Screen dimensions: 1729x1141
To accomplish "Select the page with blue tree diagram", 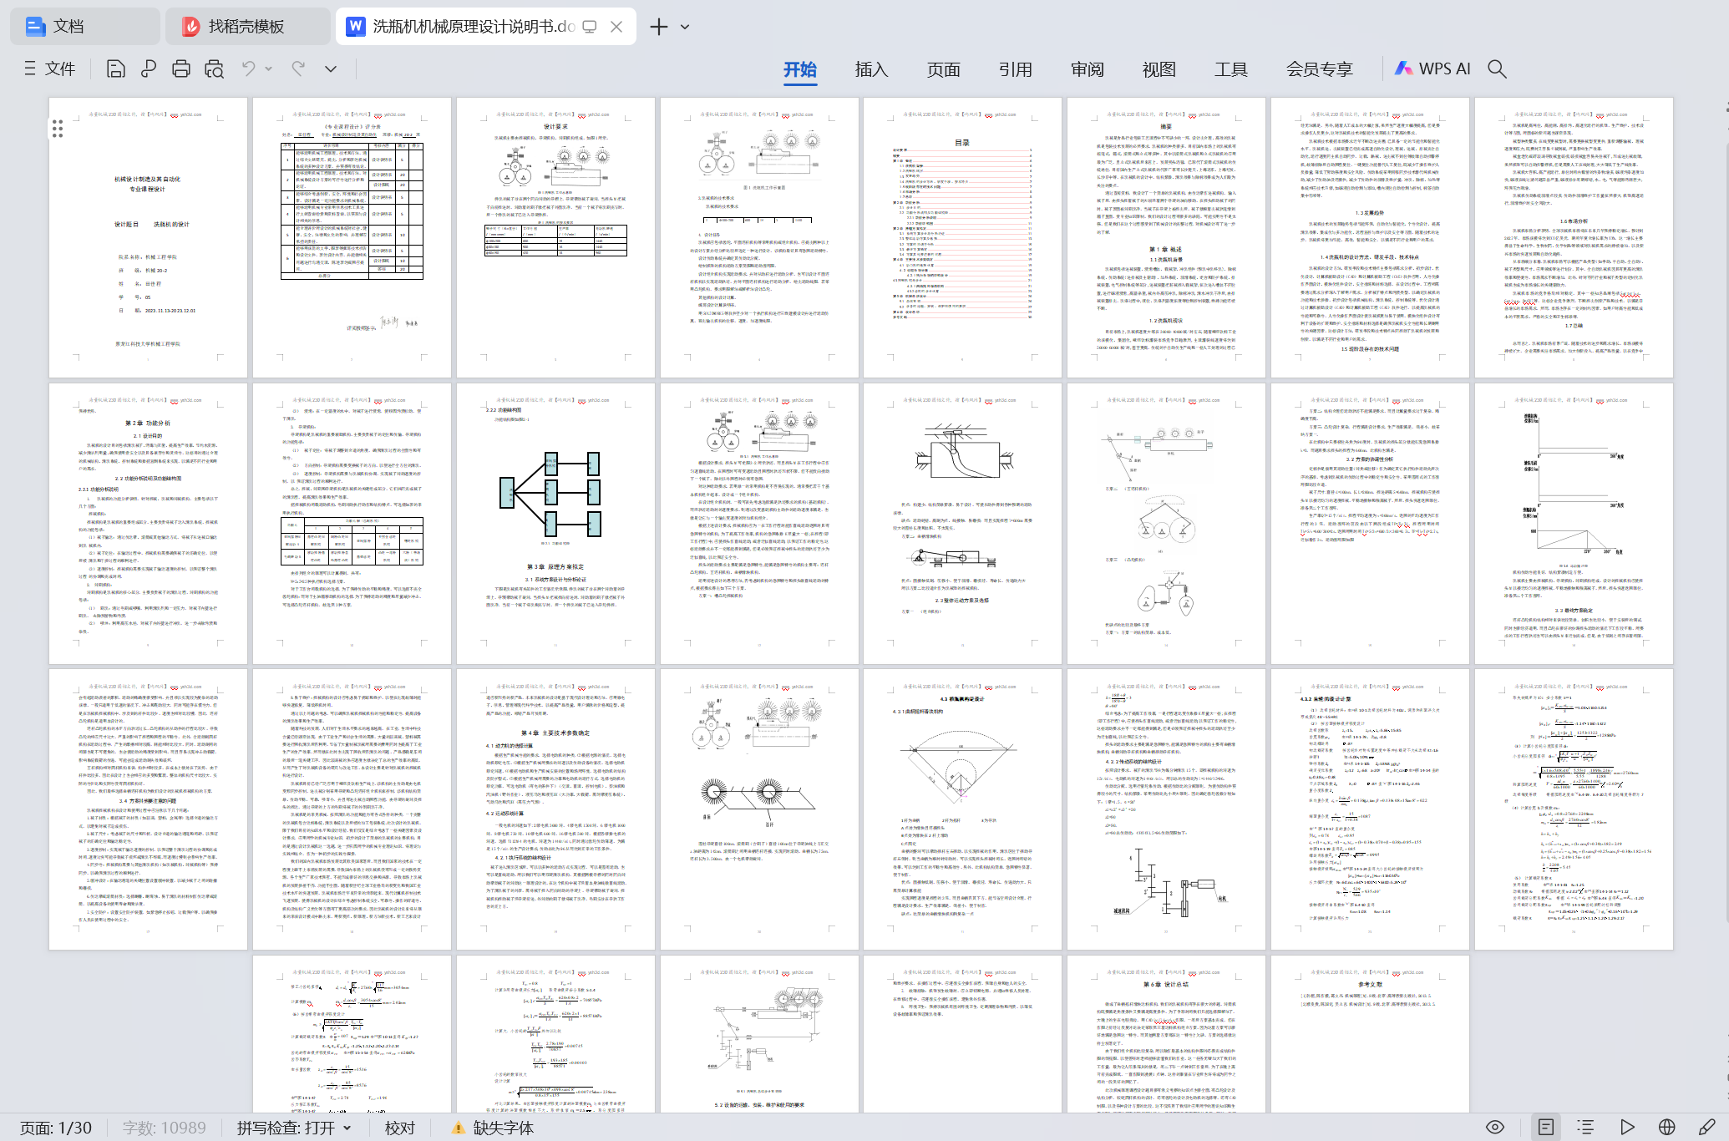I will tap(555, 524).
